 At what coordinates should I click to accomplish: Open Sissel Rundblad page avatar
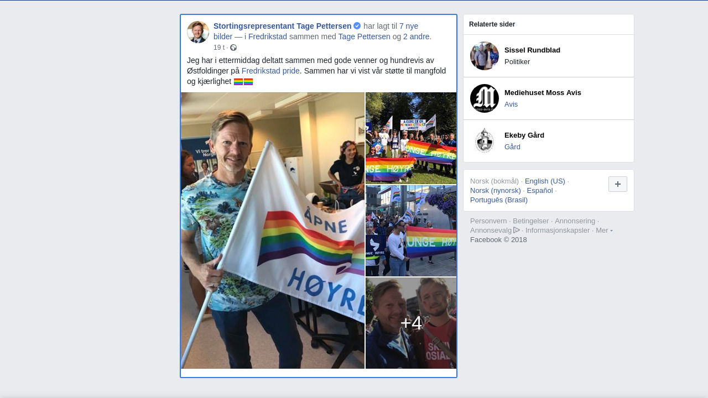tap(485, 56)
